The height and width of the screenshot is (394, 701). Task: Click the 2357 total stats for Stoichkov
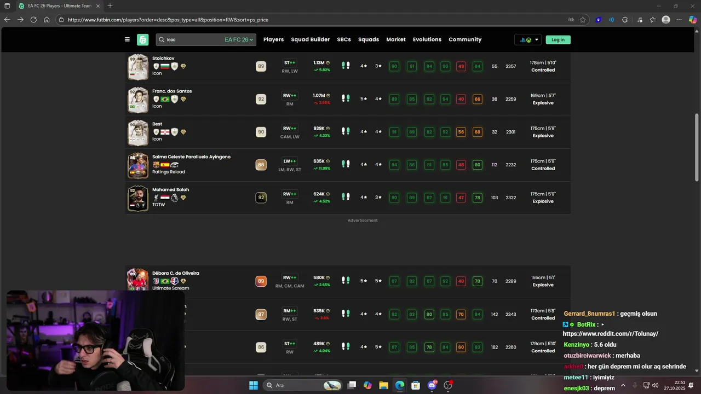[510, 66]
